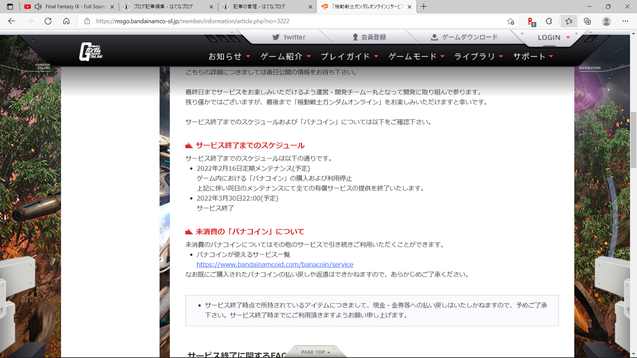The width and height of the screenshot is (637, 358).
Task: Open the extensions puzzle icon
Action: pos(549,21)
